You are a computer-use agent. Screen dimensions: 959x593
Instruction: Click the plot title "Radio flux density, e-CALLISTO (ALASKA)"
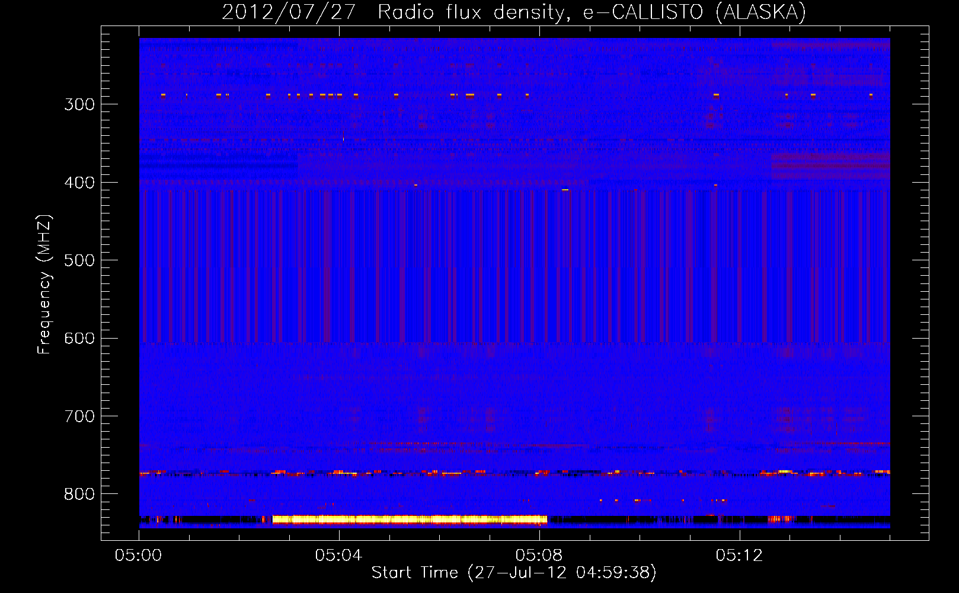[592, 12]
